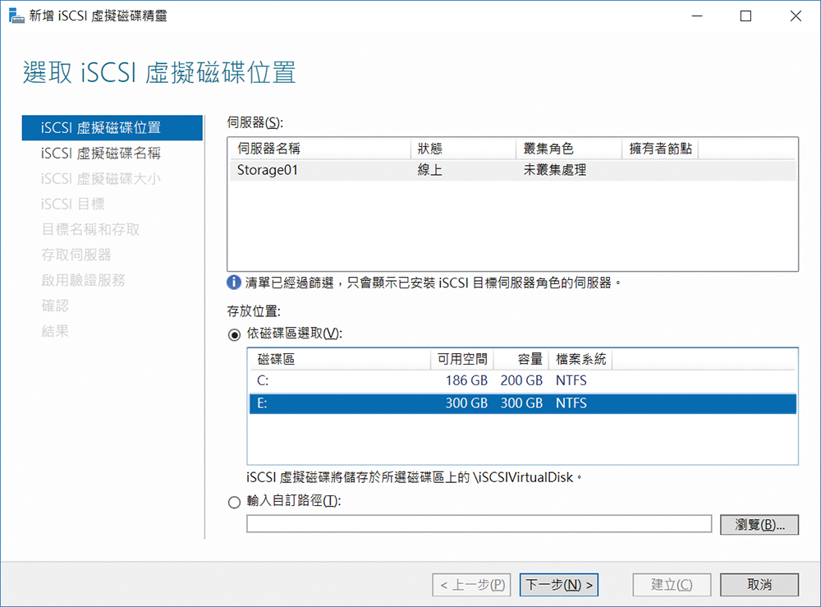Viewport: 821px width, 607px height.
Task: Click inside the custom path text field
Action: [x=479, y=524]
